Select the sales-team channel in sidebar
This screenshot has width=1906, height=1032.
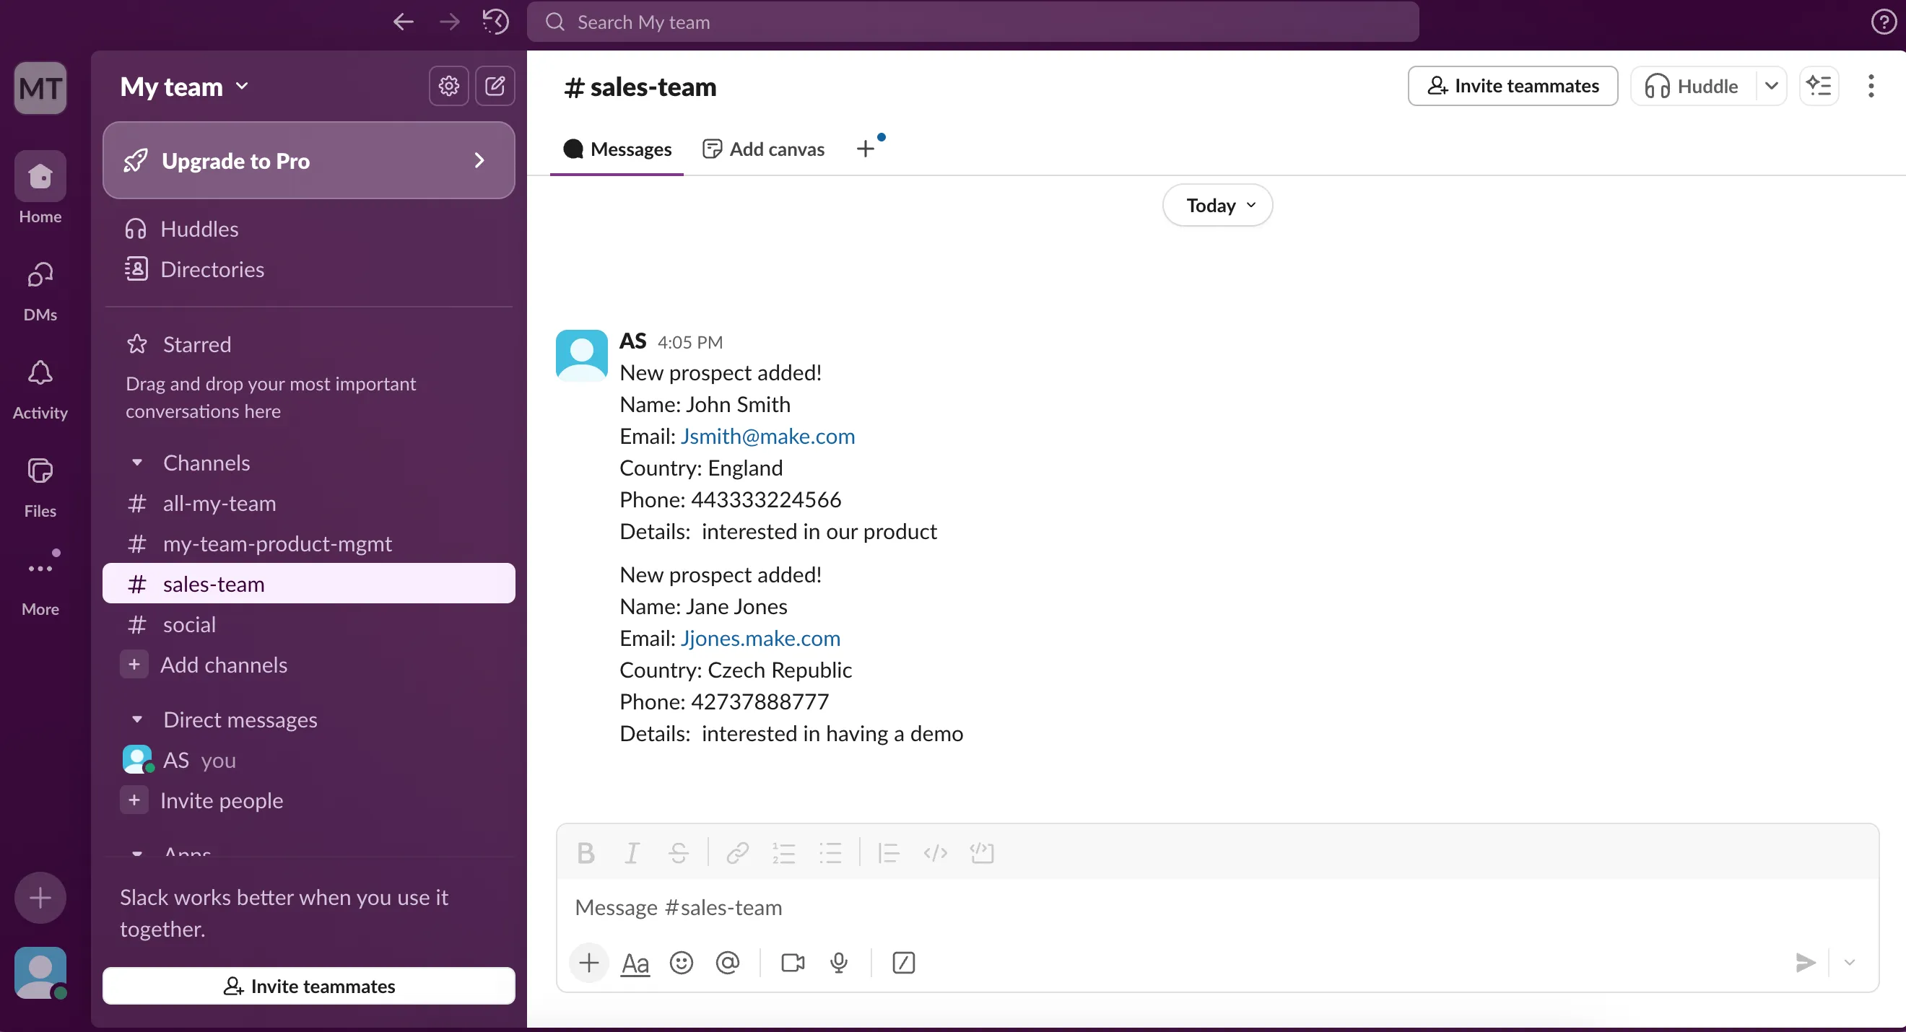point(308,584)
